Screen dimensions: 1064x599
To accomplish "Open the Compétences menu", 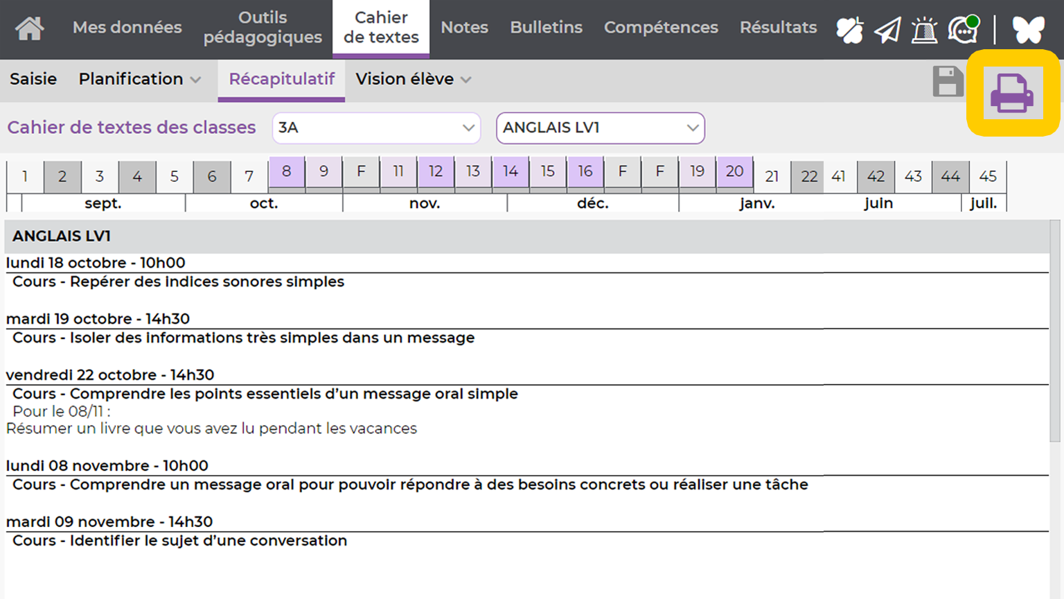I will (661, 28).
